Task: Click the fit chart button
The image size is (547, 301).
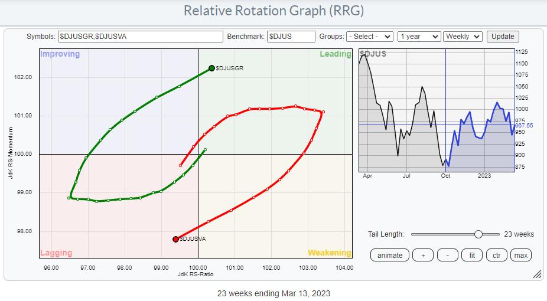Action: pyautogui.click(x=472, y=256)
